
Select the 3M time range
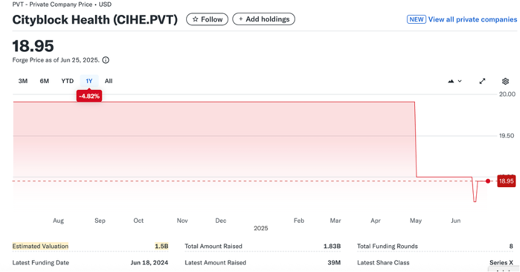(23, 81)
